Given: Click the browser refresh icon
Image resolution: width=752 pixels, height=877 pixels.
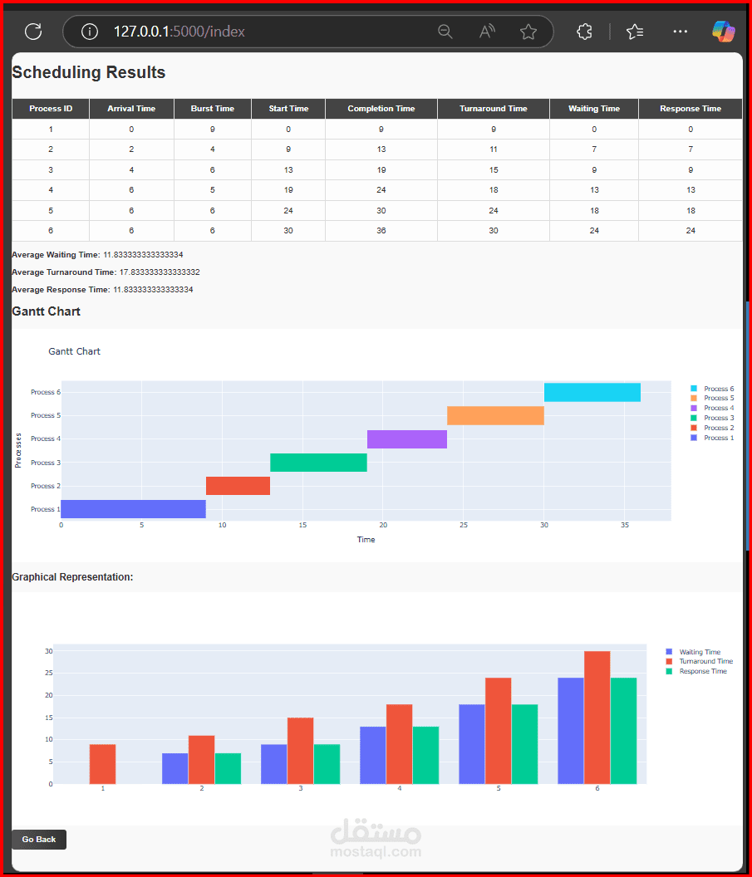Looking at the screenshot, I should pyautogui.click(x=33, y=32).
